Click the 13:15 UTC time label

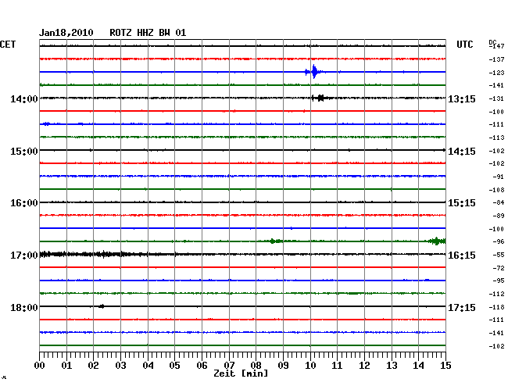tap(462, 99)
